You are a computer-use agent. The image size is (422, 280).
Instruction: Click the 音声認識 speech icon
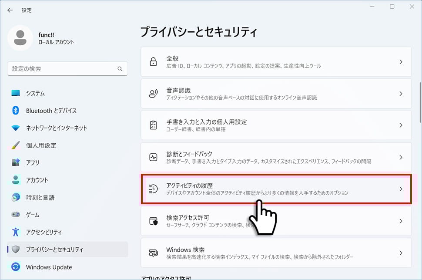[153, 94]
